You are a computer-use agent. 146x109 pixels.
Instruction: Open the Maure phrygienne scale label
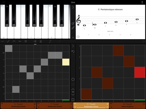point(127,107)
